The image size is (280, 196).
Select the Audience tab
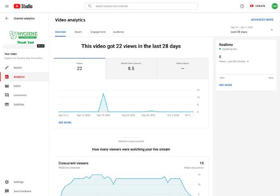click(x=118, y=32)
